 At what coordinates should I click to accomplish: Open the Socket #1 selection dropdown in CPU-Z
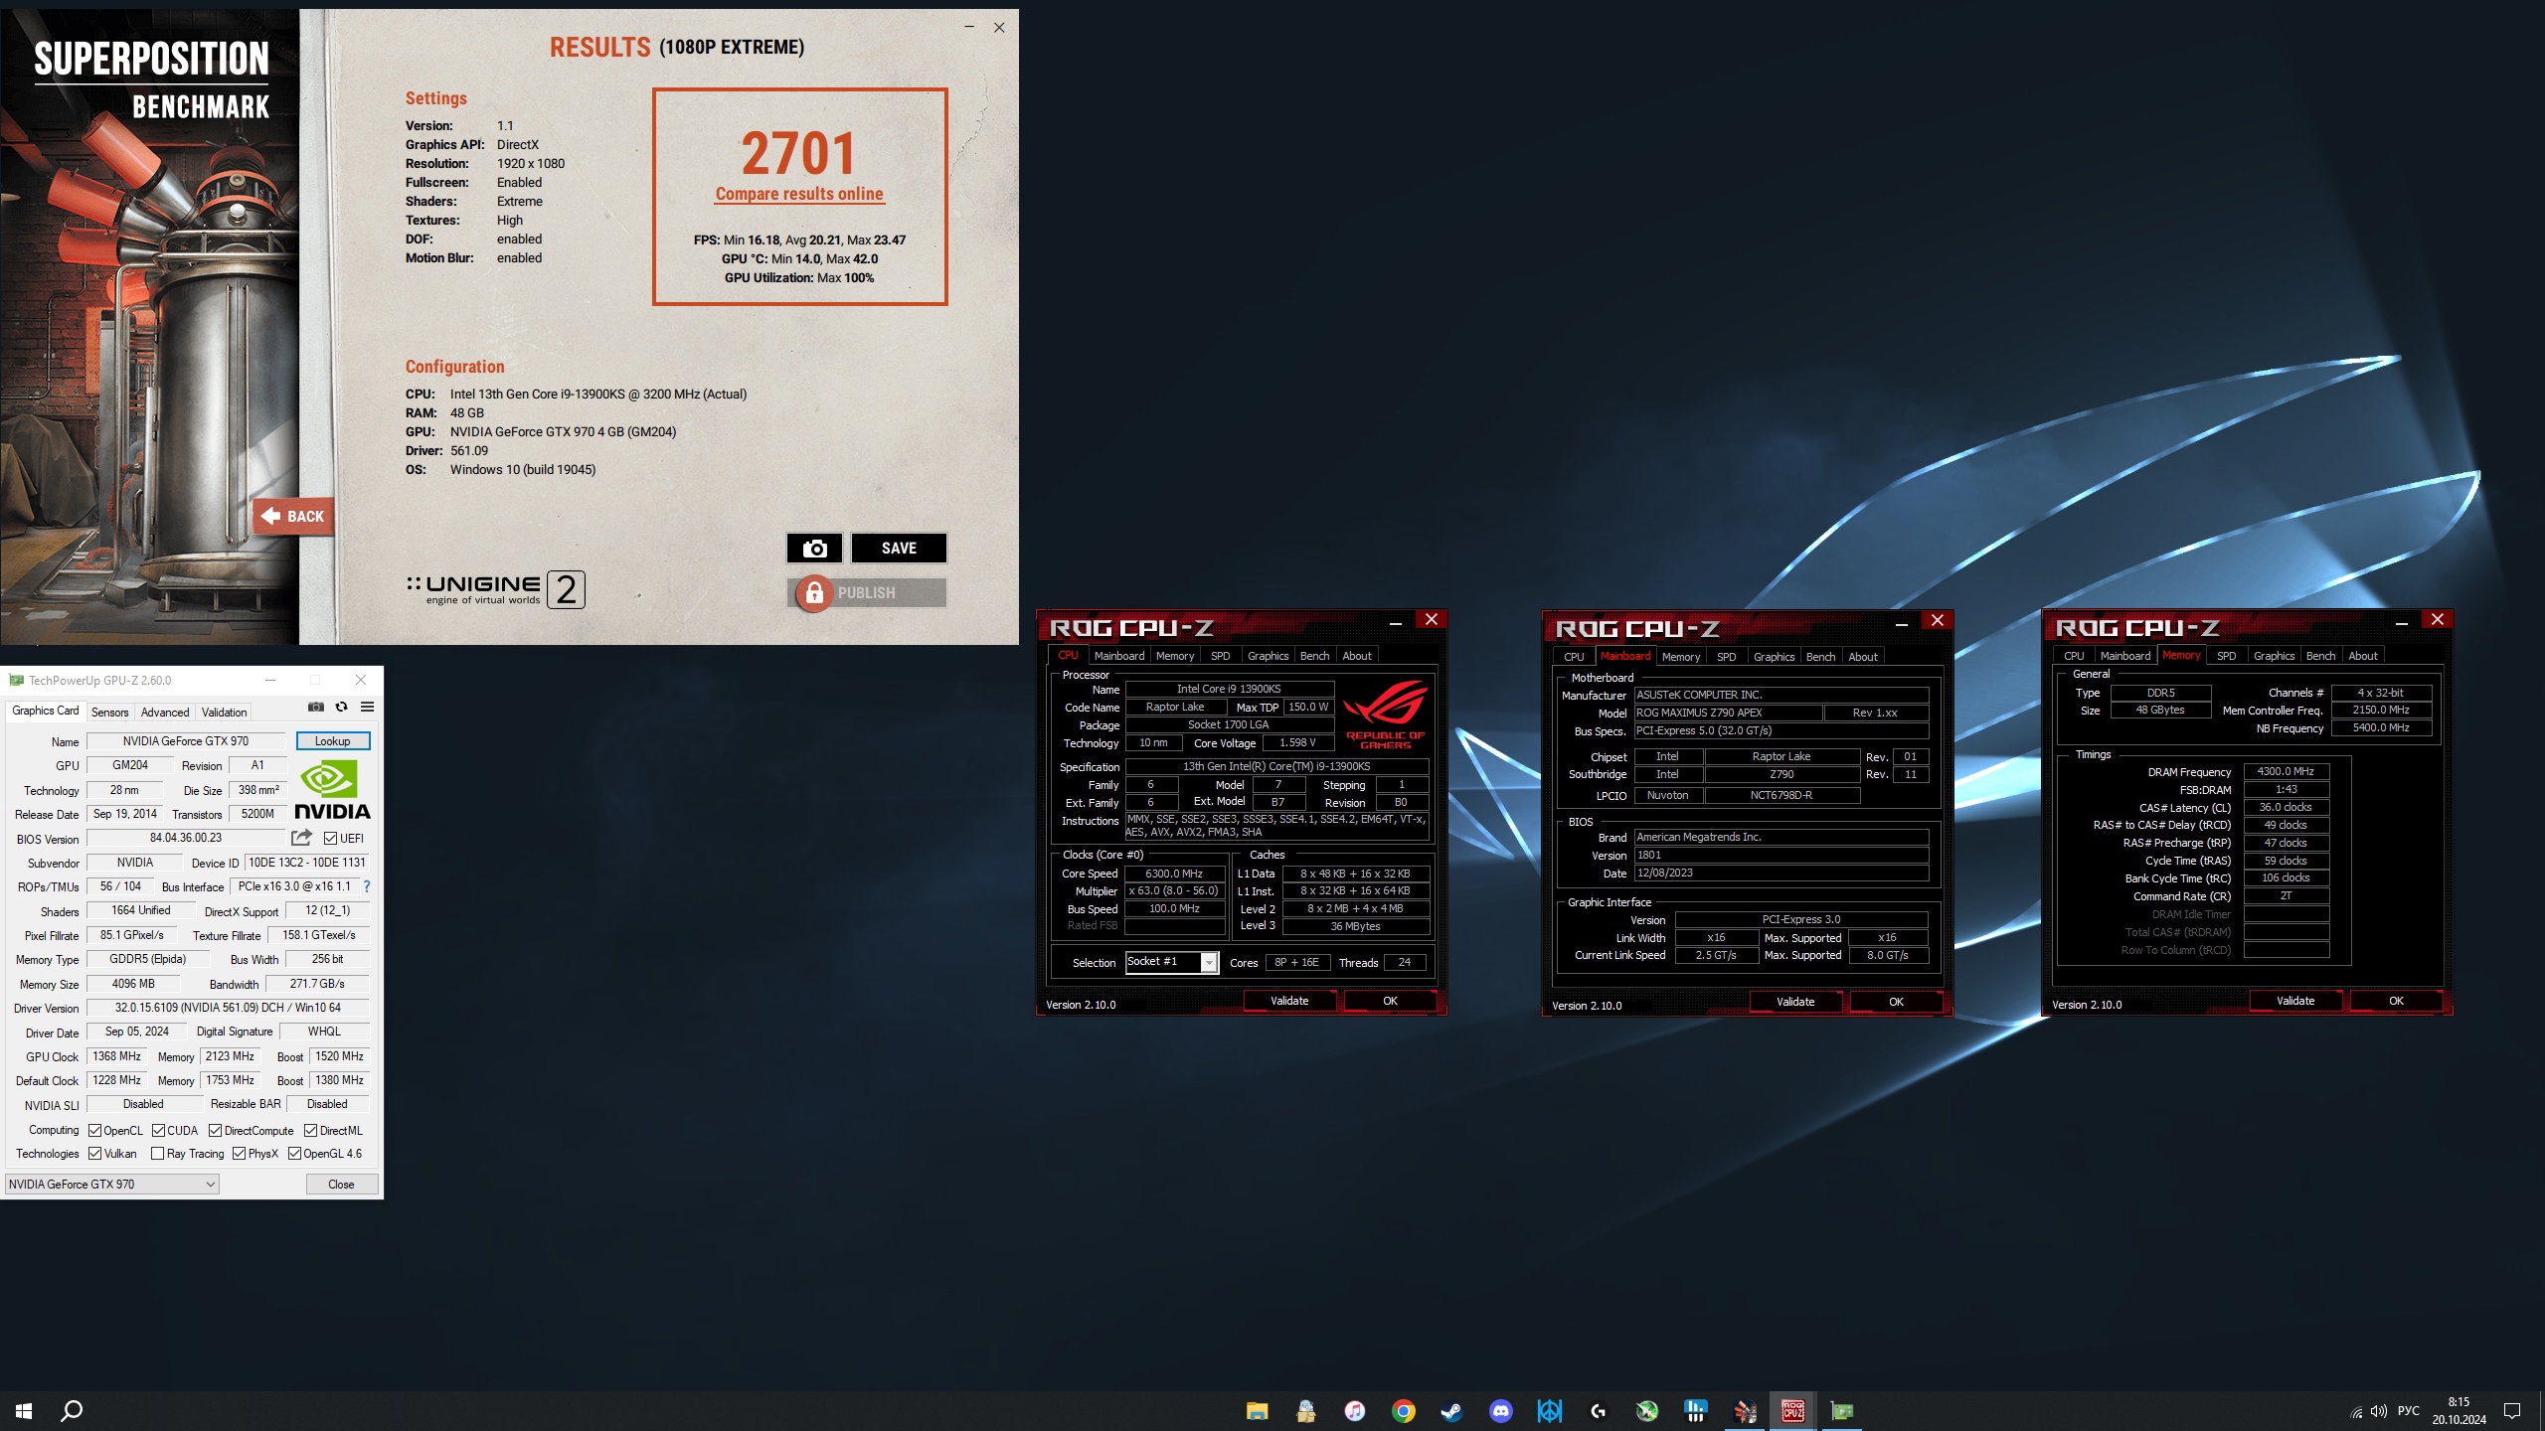tap(1172, 962)
